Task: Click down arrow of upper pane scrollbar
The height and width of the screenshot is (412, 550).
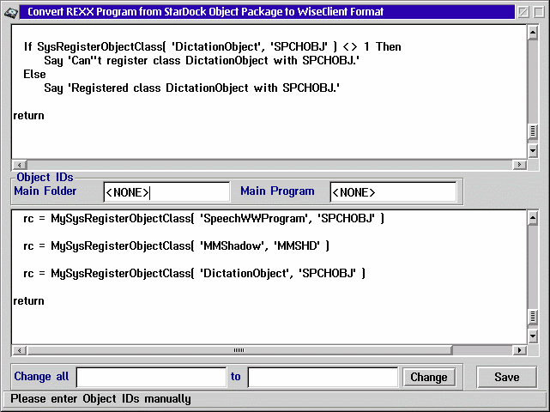Action: click(533, 149)
